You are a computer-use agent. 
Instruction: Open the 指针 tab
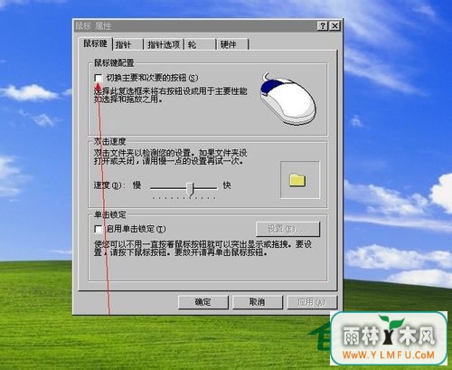tap(127, 44)
